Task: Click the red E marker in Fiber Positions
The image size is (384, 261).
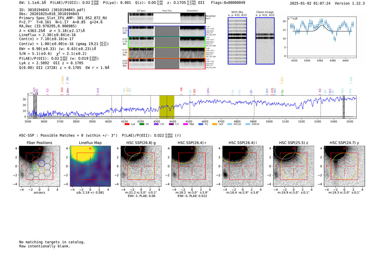Action: [x=22, y=166]
